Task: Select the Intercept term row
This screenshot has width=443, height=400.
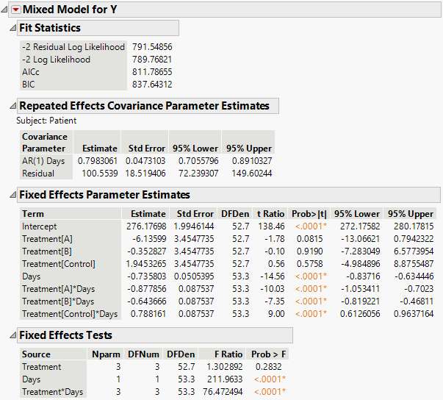Action: click(39, 226)
